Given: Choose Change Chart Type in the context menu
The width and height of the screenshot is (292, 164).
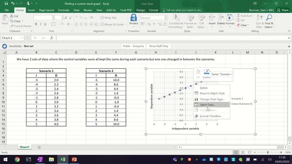Looking at the screenshot, I should (x=212, y=99).
